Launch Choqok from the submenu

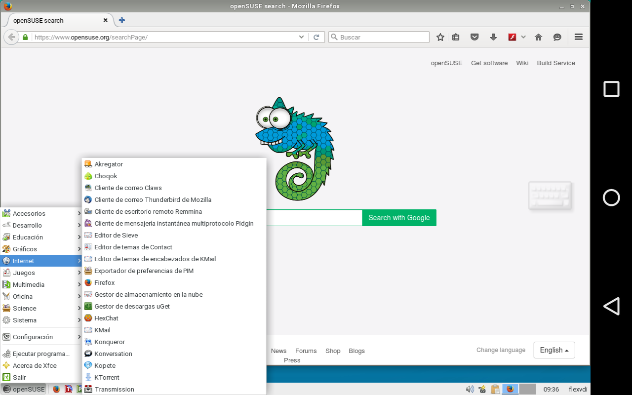(x=174, y=176)
